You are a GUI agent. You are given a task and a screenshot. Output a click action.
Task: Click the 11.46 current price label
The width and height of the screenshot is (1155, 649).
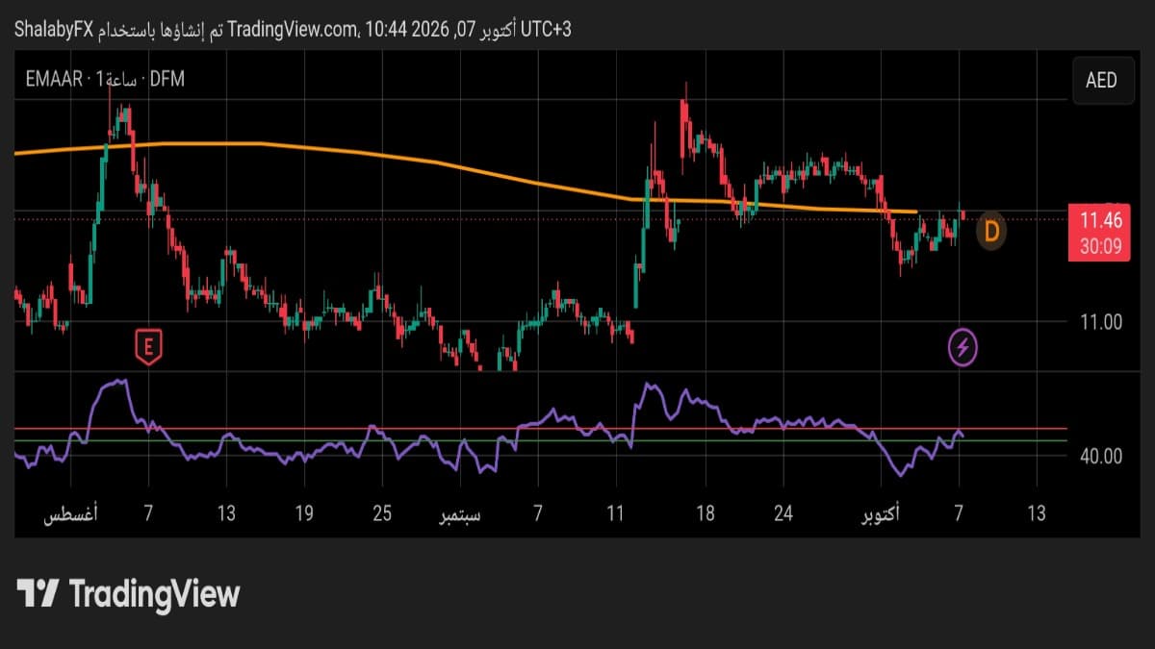pyautogui.click(x=1098, y=221)
